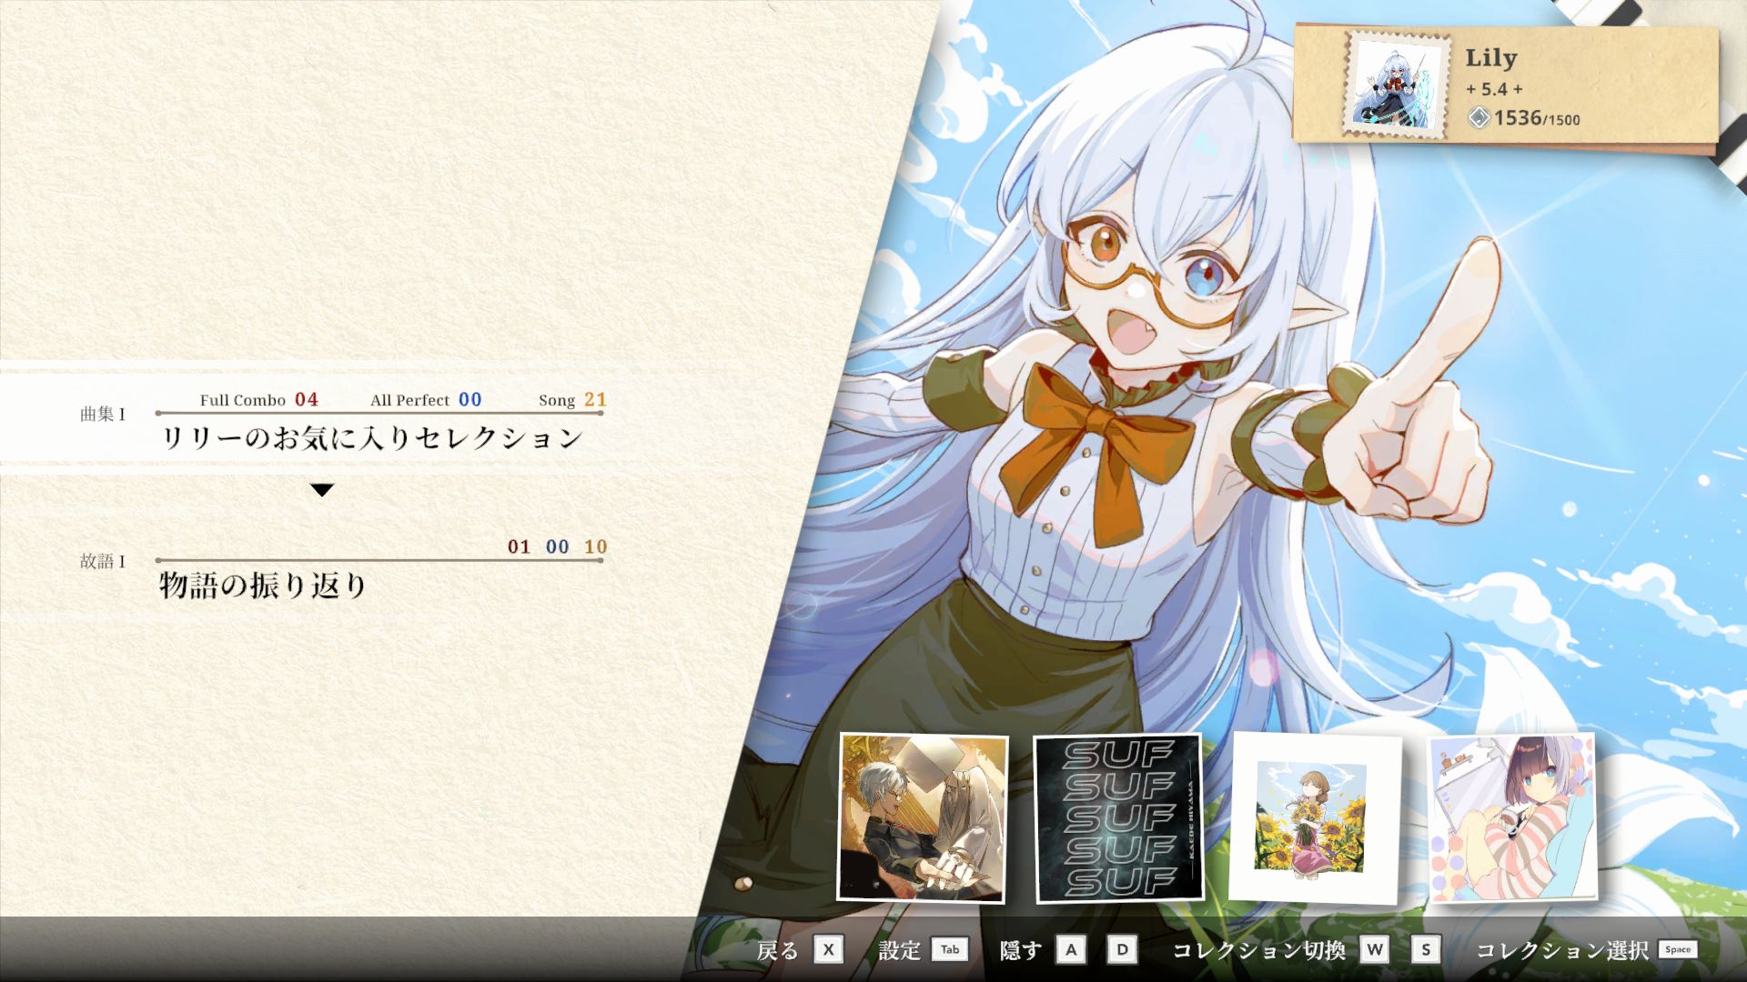Click the コレクション切換 label
This screenshot has height=982, width=1747.
click(x=1259, y=950)
